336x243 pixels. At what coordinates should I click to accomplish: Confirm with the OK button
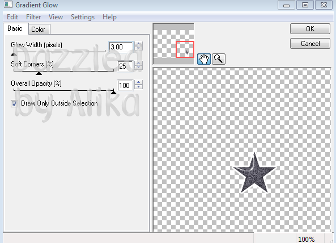pos(310,29)
